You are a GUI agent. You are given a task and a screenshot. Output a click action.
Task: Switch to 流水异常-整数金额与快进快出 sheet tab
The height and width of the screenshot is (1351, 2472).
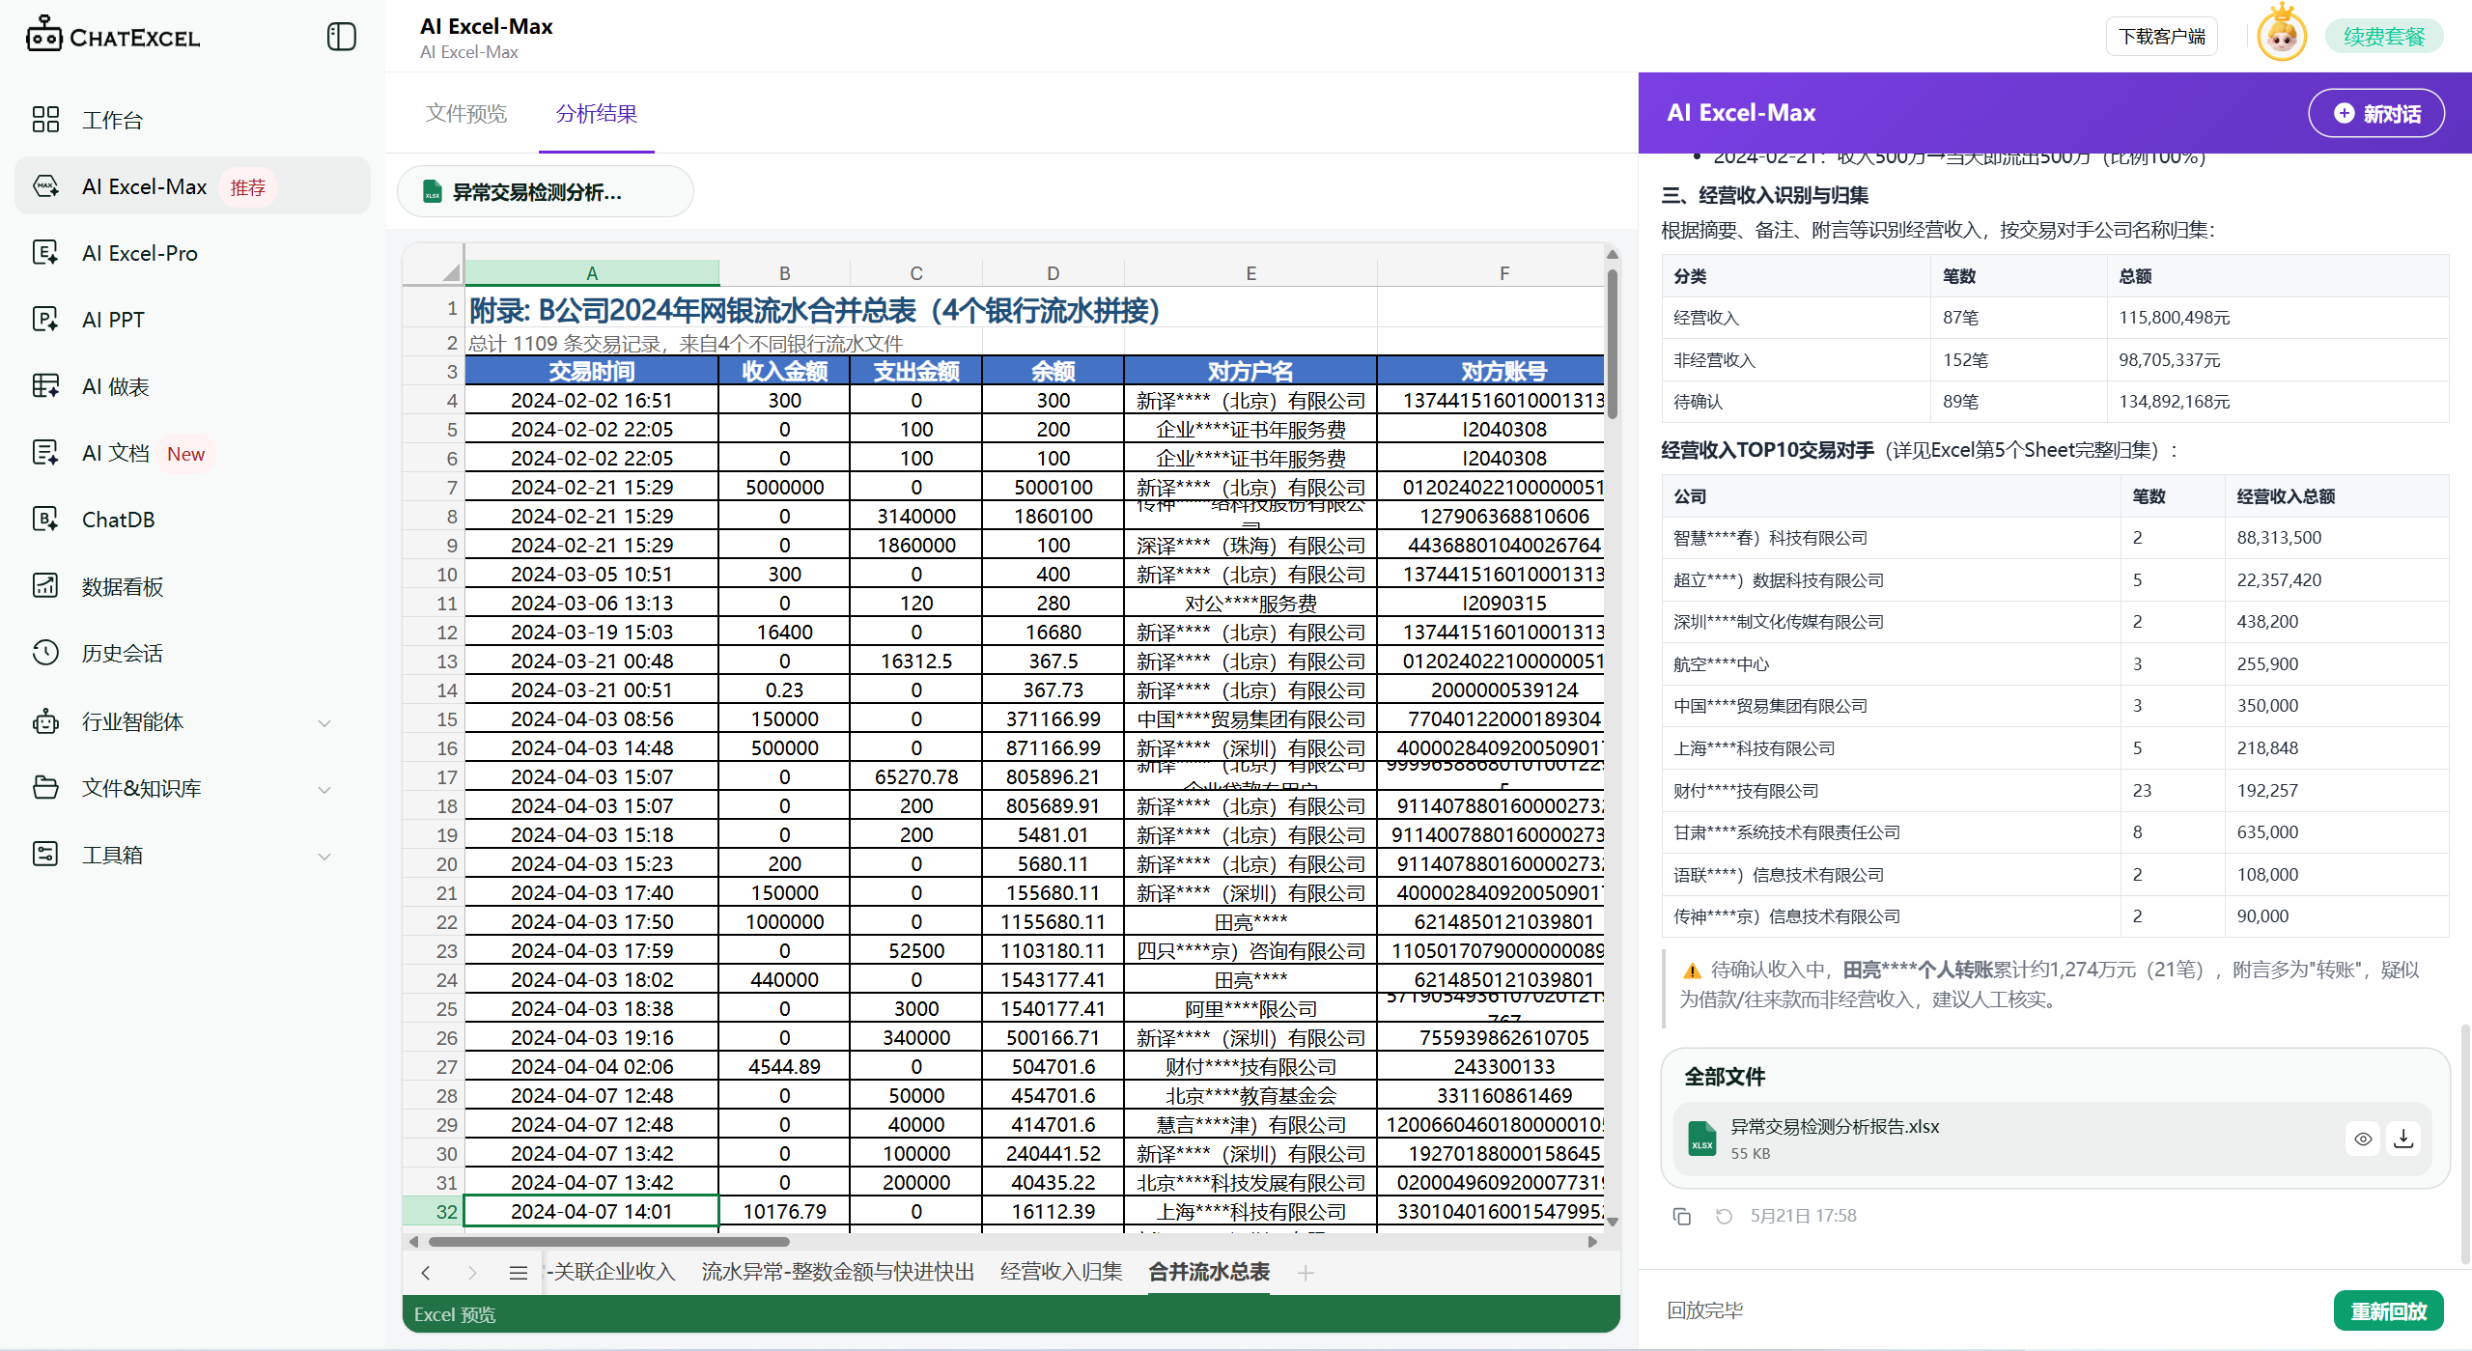[838, 1272]
